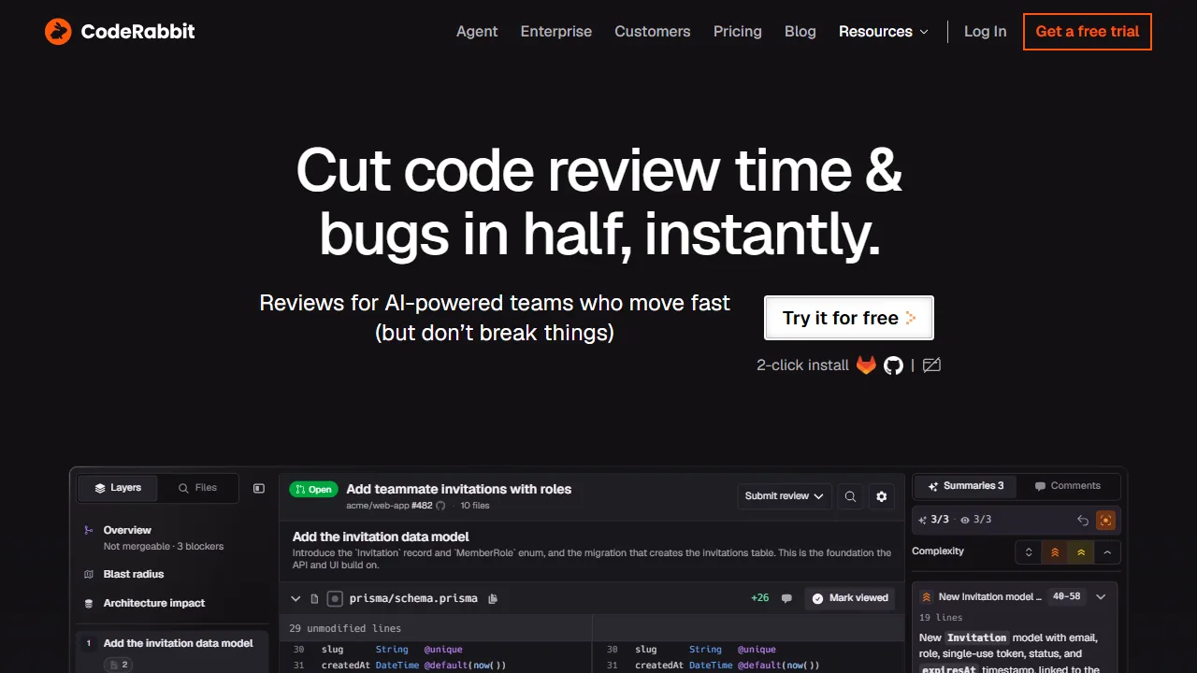This screenshot has width=1197, height=673.
Task: Select Architecture impact in the sidebar
Action: (x=154, y=603)
